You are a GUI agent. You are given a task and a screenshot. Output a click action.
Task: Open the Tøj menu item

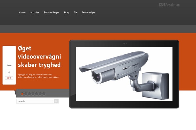[x=76, y=13]
